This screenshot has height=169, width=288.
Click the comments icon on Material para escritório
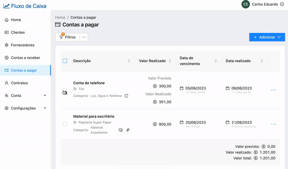(121, 130)
